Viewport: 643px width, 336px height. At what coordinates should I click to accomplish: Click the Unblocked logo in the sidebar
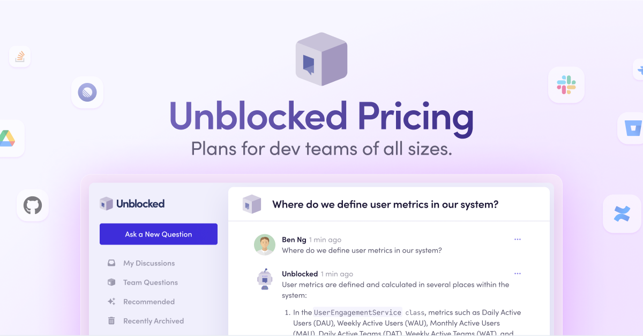point(132,203)
